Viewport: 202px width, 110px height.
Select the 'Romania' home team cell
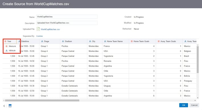click(116, 61)
